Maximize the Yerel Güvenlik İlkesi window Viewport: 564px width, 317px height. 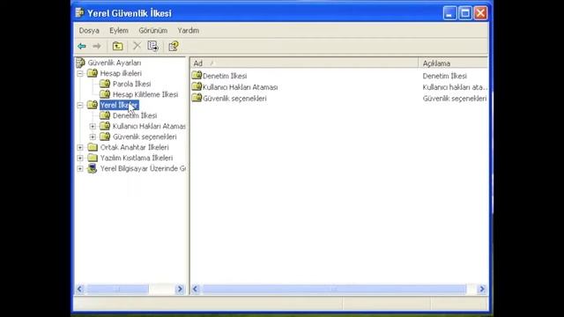[465, 13]
